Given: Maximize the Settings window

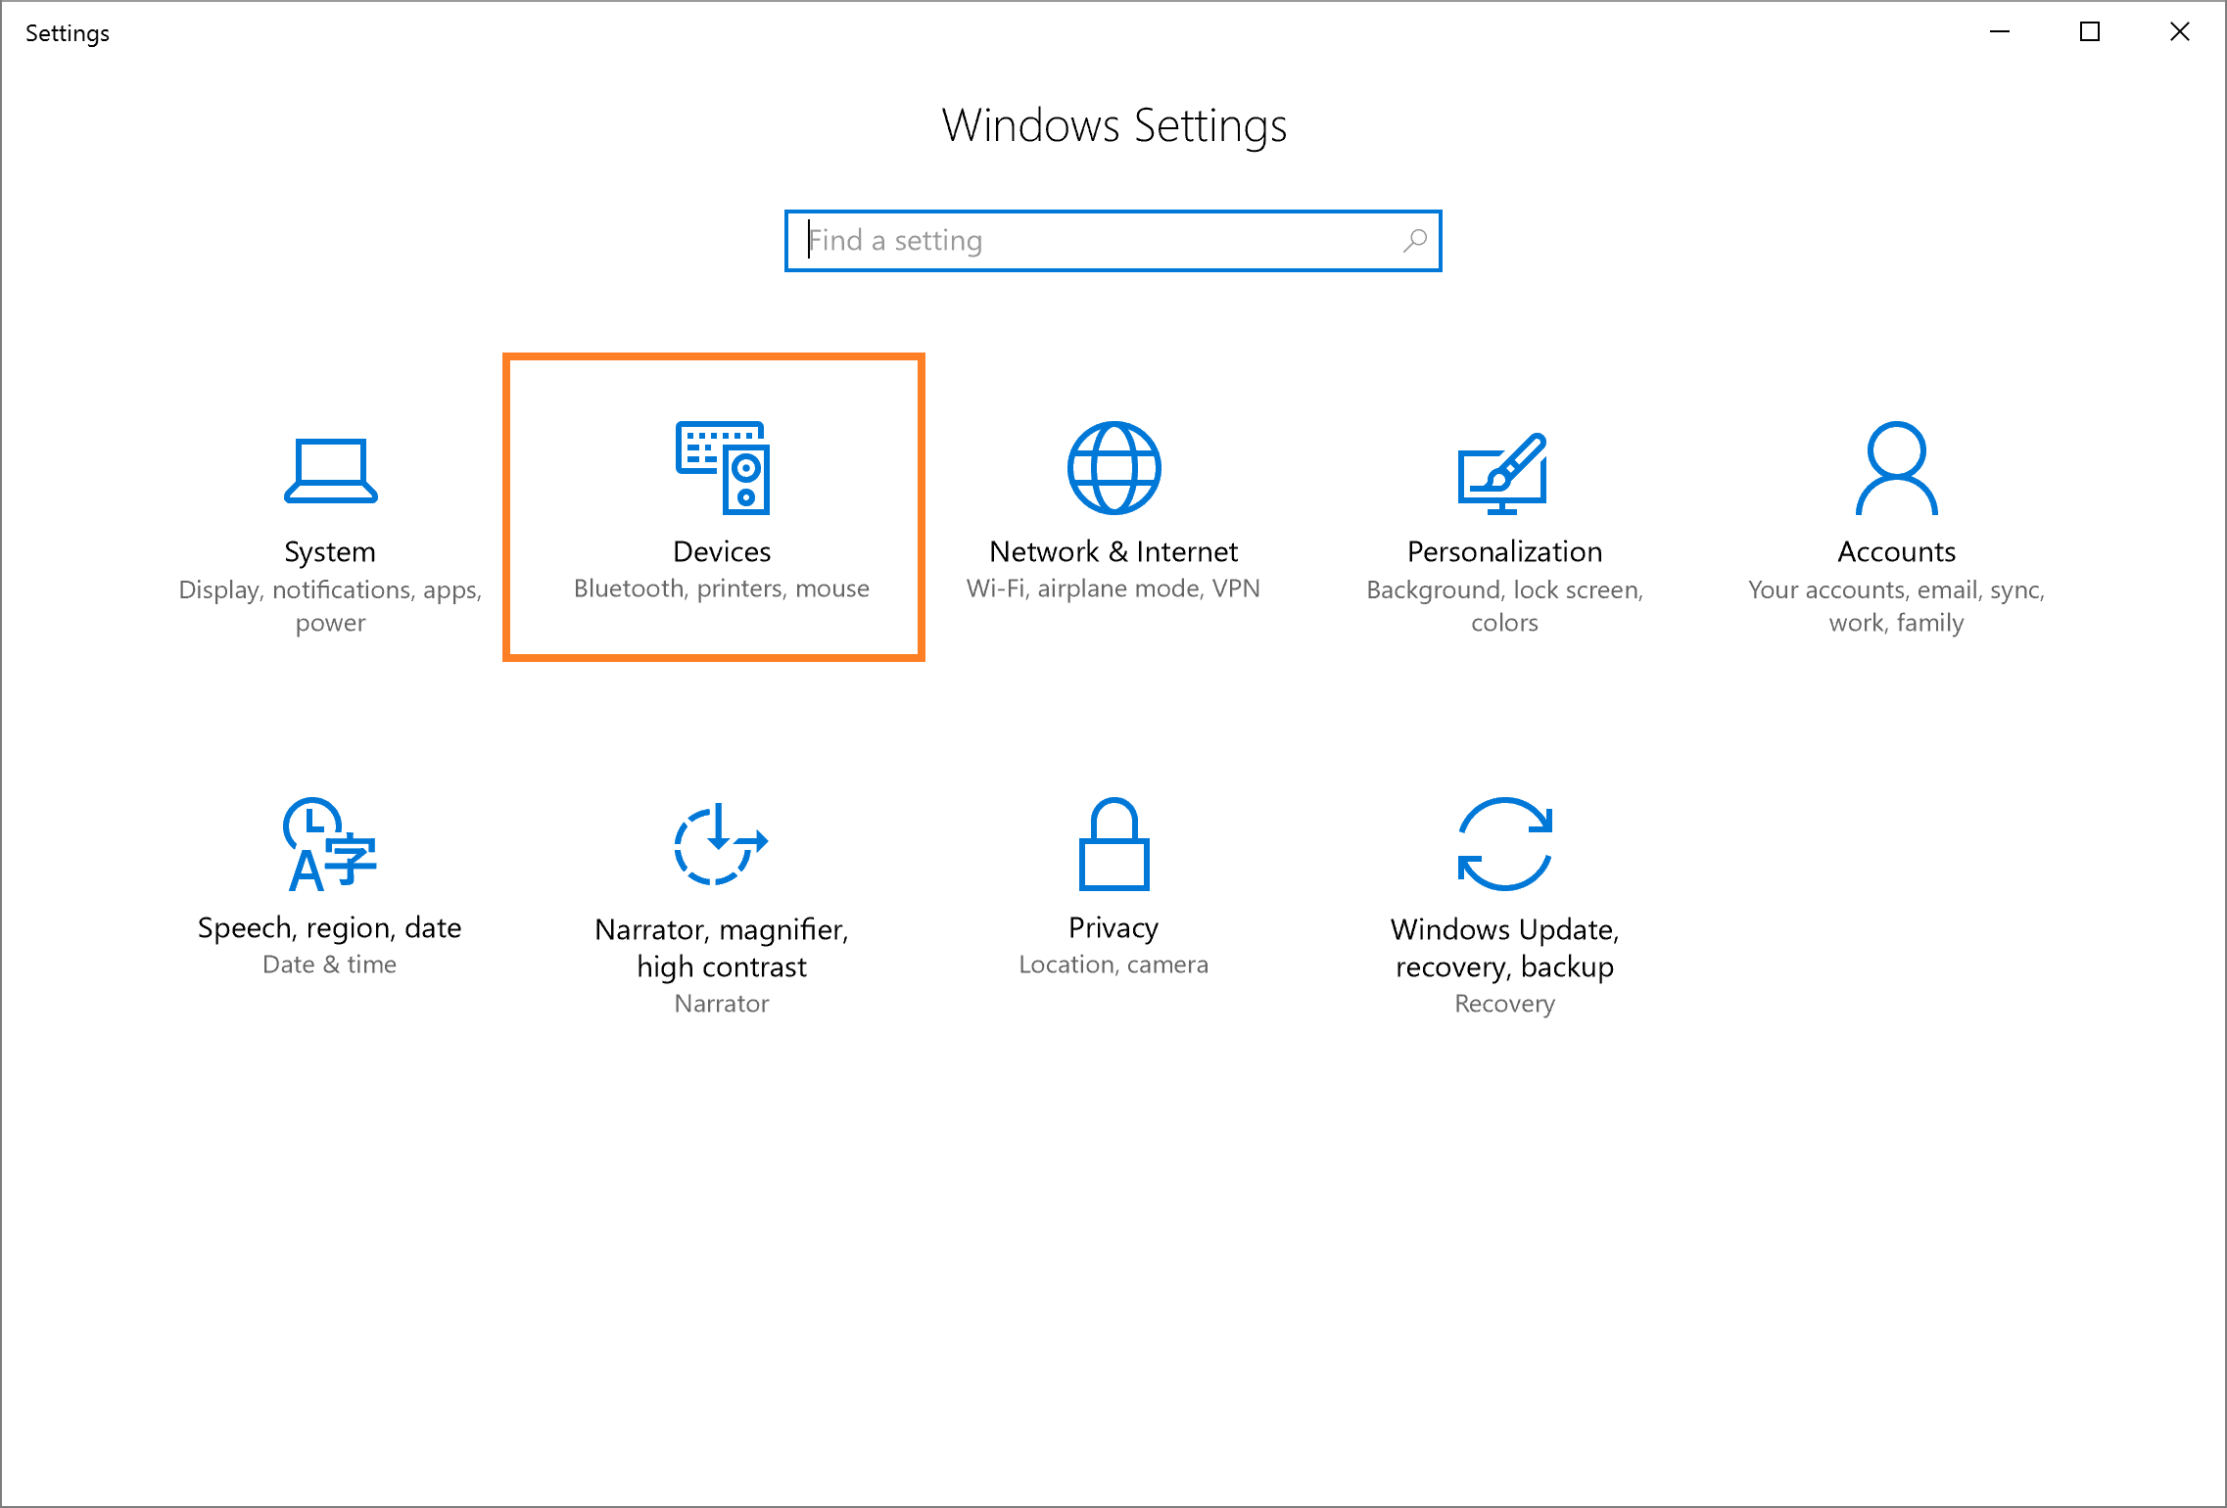Looking at the screenshot, I should tap(2090, 32).
